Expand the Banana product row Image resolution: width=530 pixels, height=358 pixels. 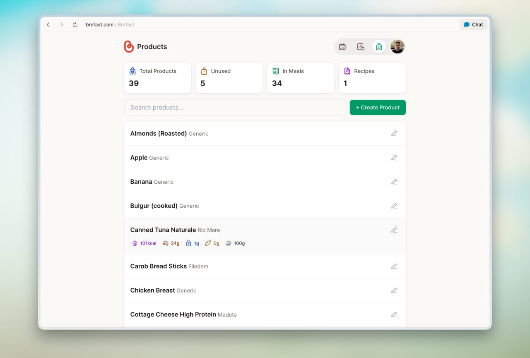248,182
